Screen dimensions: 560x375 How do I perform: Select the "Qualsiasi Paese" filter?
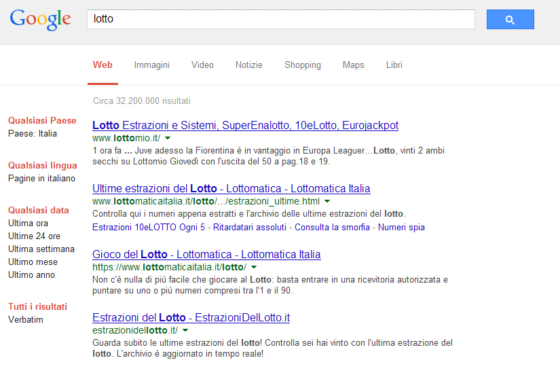tap(42, 120)
